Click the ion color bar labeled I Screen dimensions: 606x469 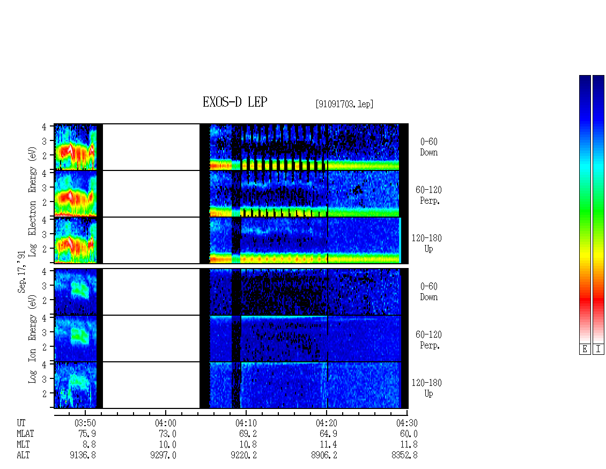click(598, 209)
